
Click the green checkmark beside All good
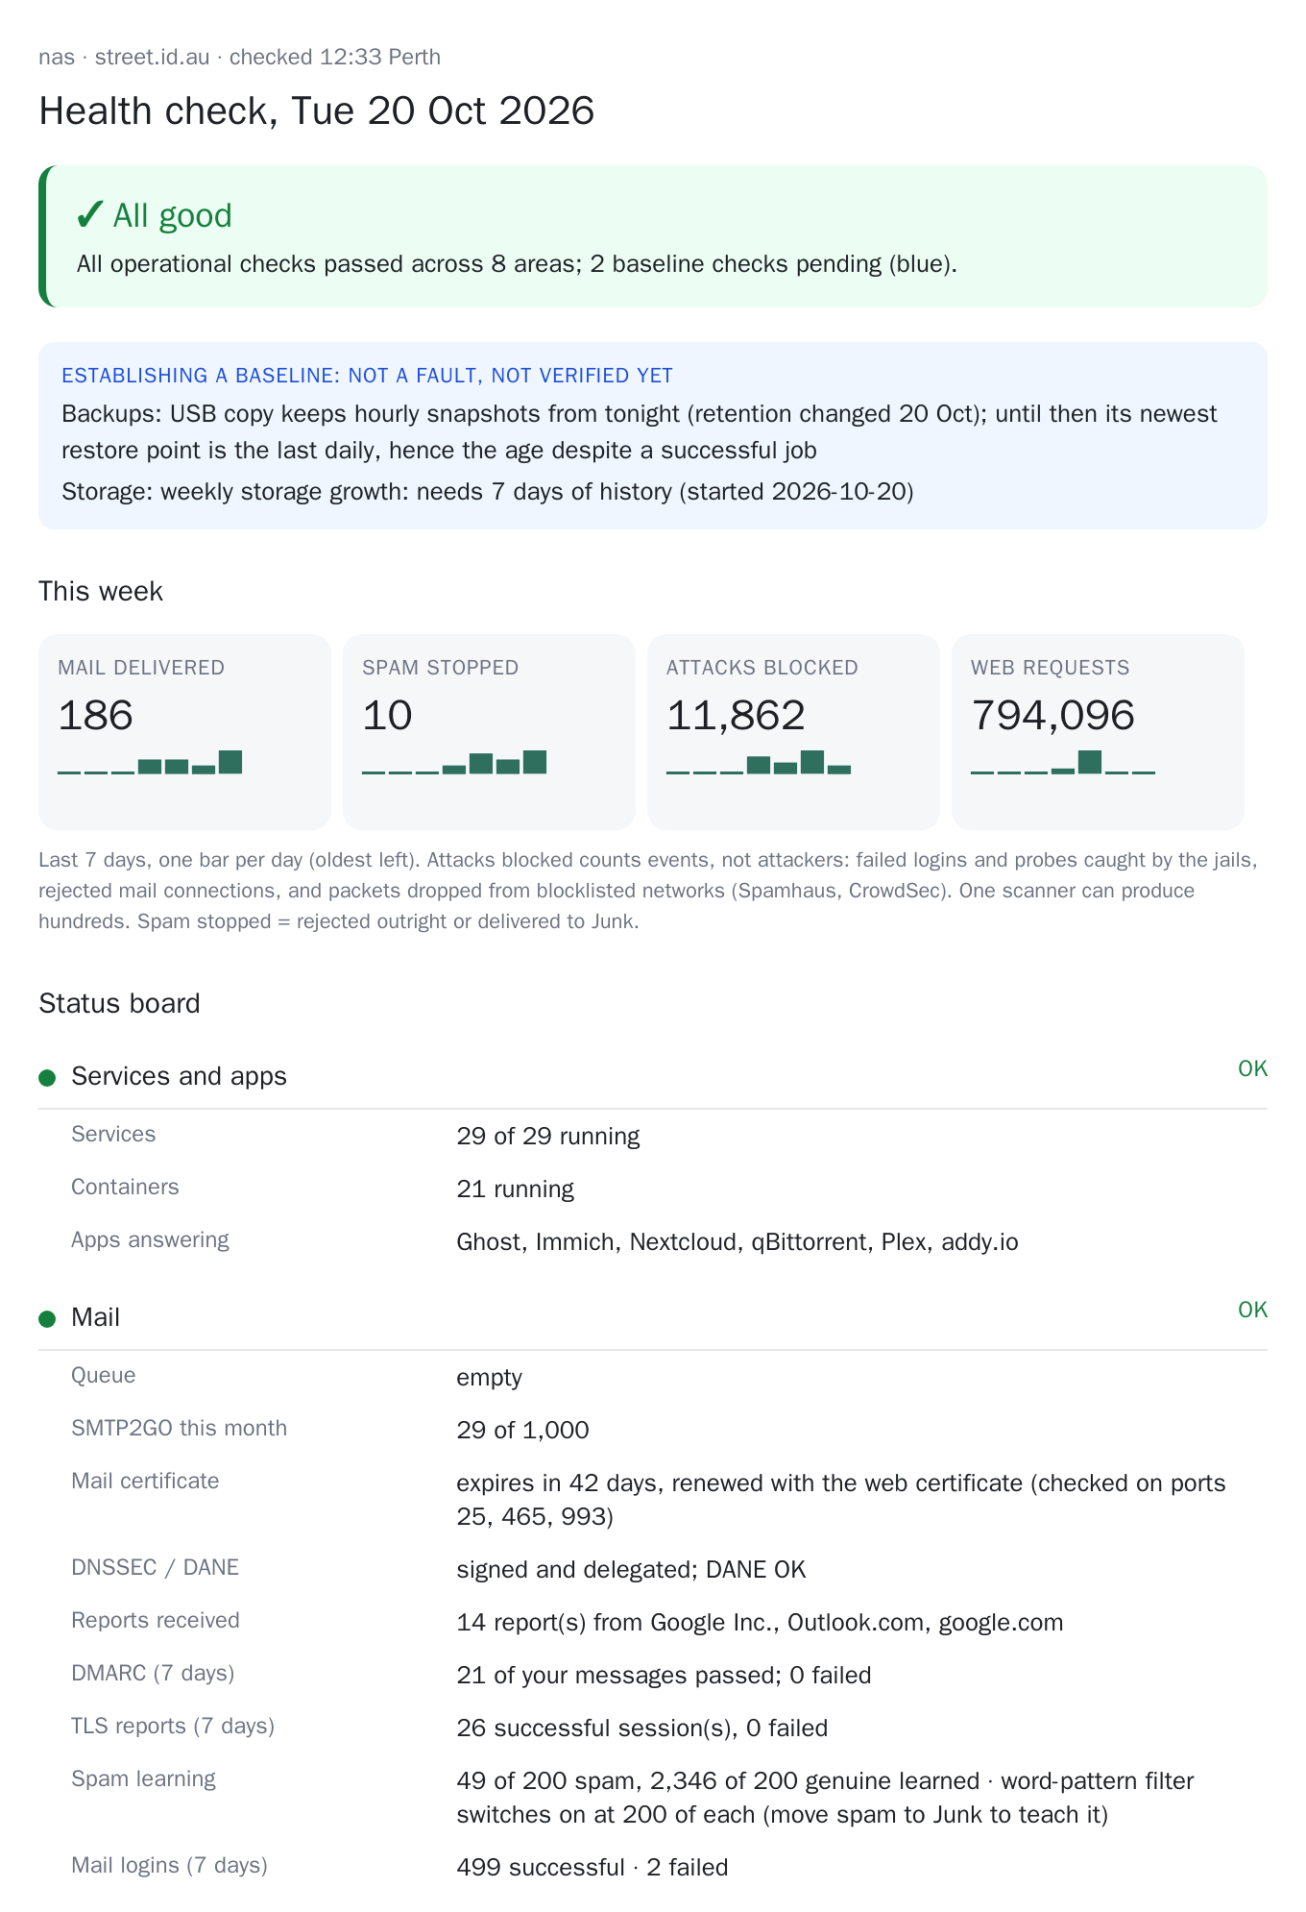tap(89, 215)
